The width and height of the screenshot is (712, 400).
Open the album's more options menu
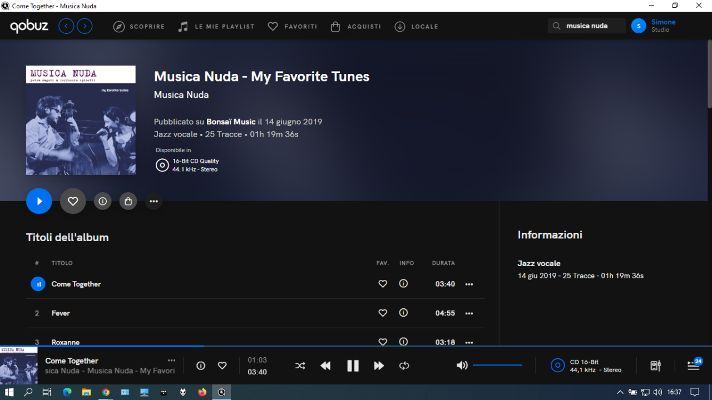click(x=154, y=201)
